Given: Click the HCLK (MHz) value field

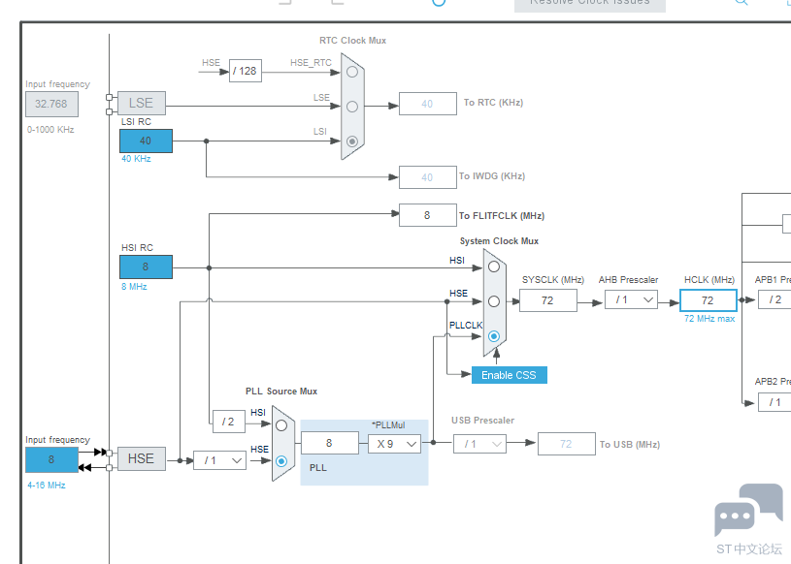Looking at the screenshot, I should coord(708,300).
